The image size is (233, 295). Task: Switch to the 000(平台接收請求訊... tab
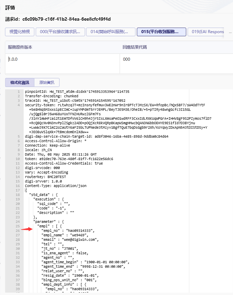click(x=60, y=32)
